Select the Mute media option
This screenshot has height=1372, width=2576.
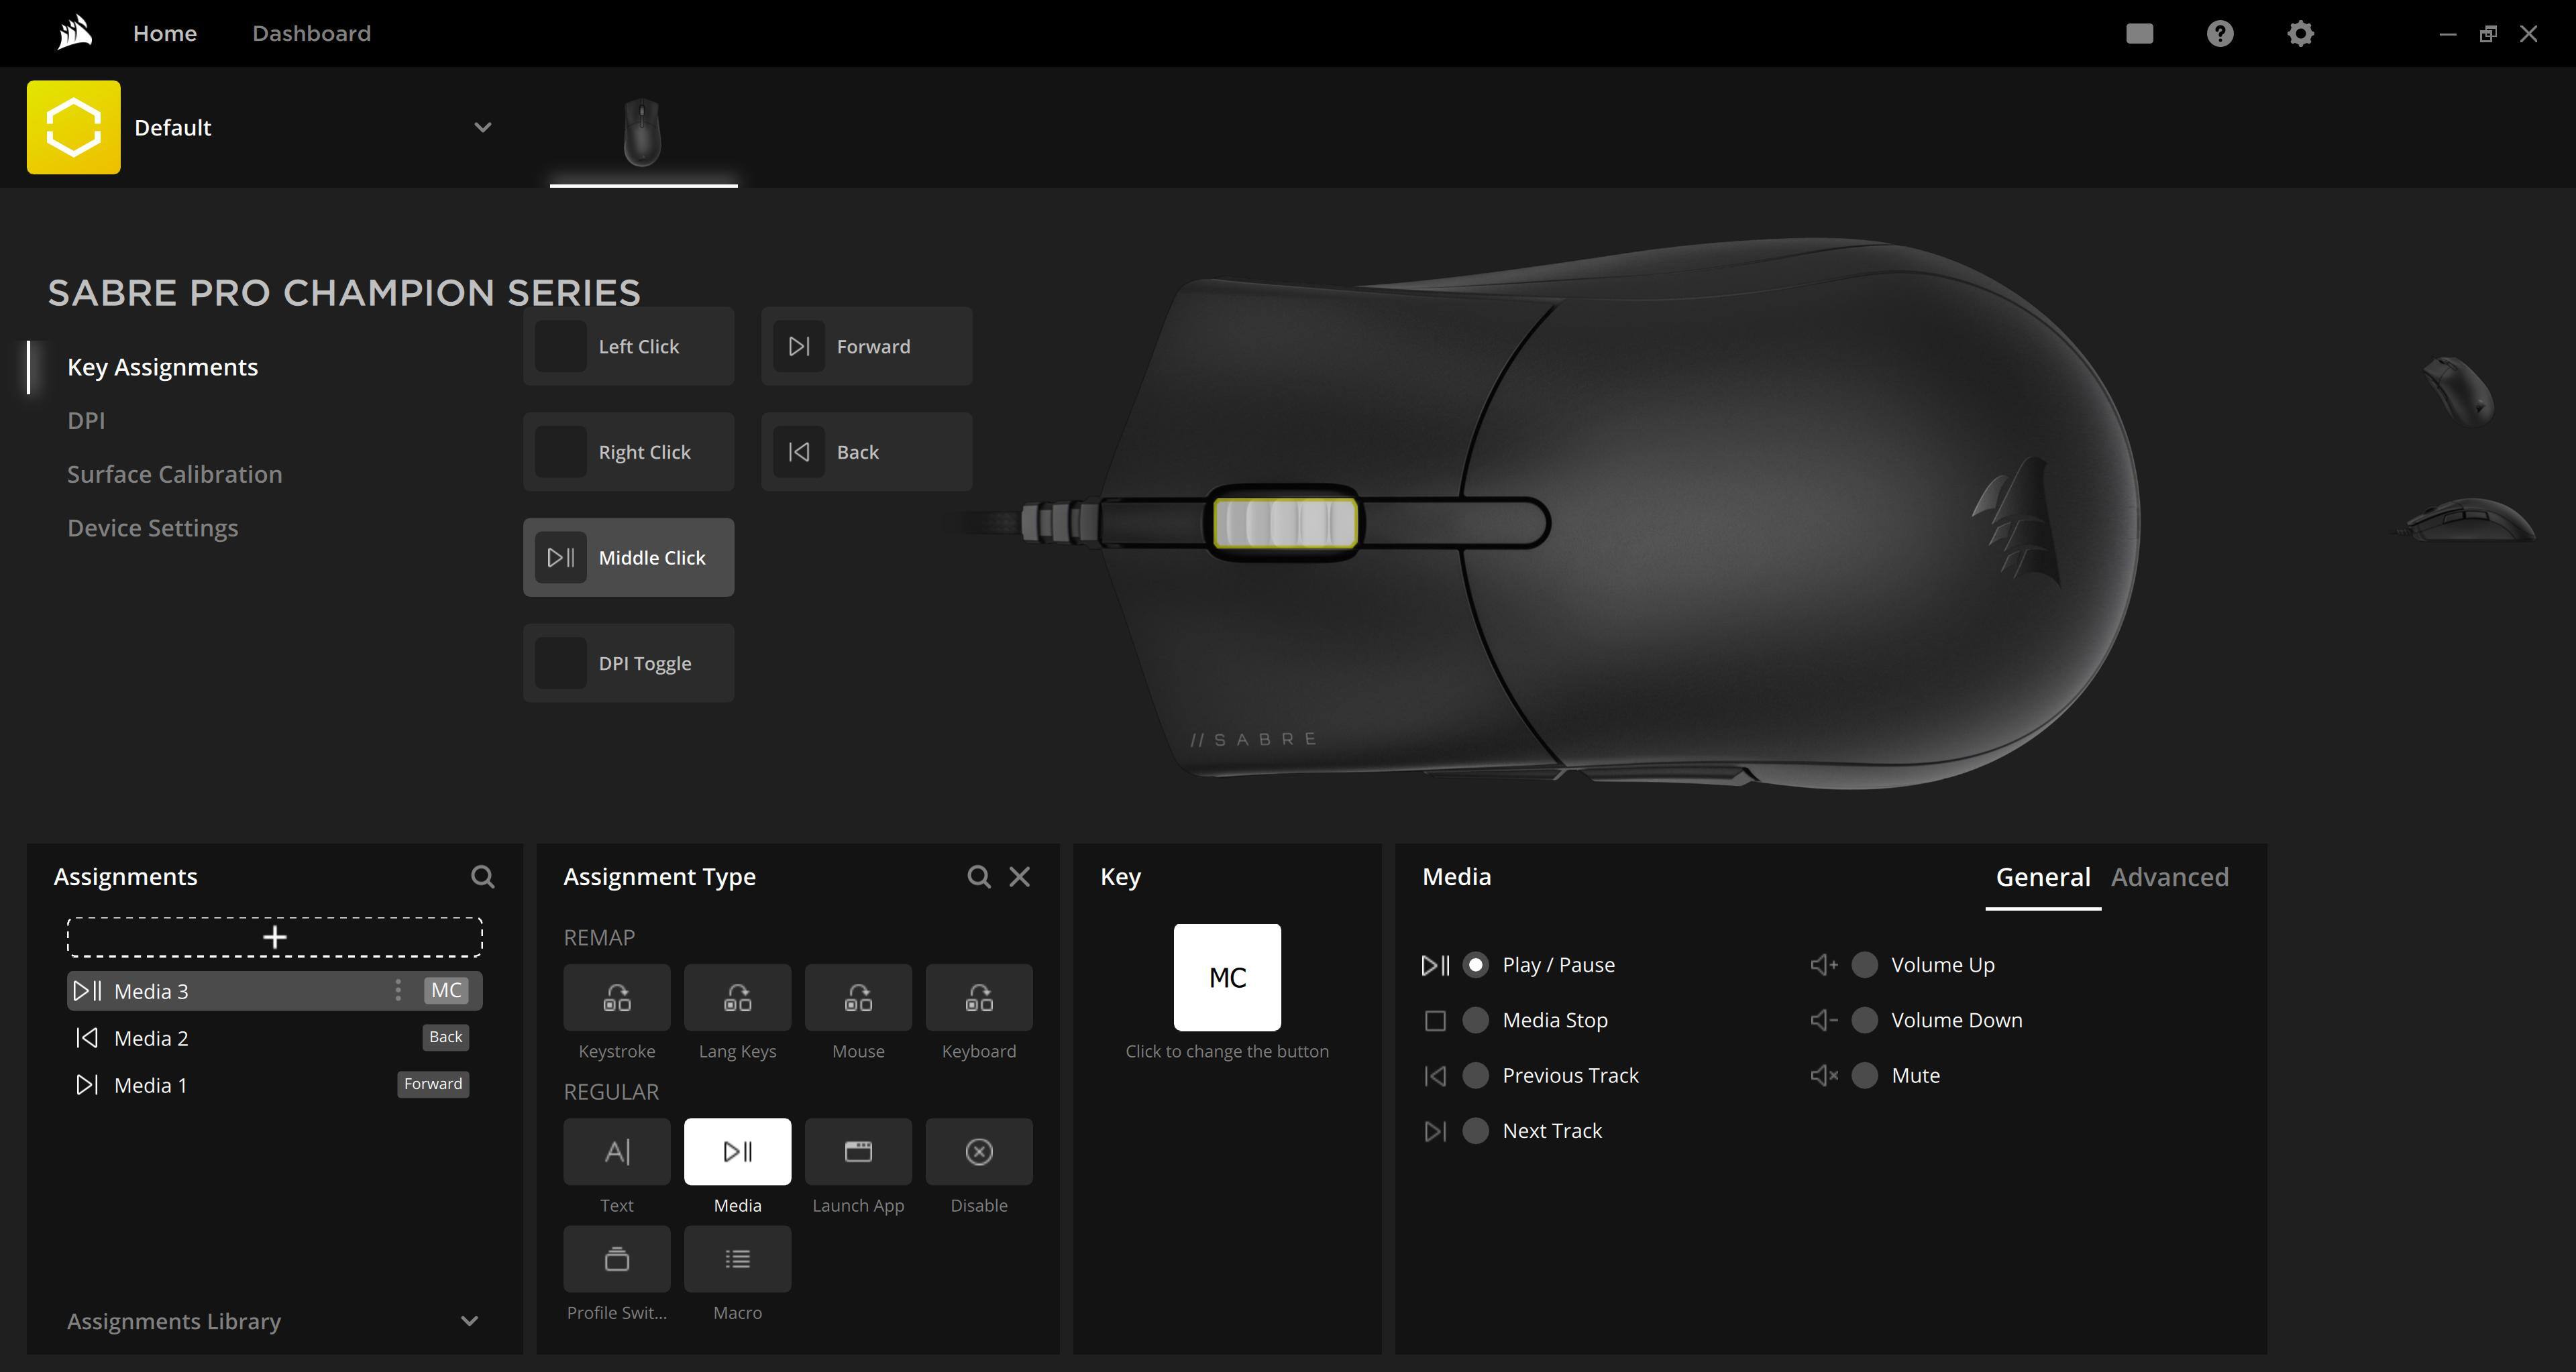(1864, 1075)
